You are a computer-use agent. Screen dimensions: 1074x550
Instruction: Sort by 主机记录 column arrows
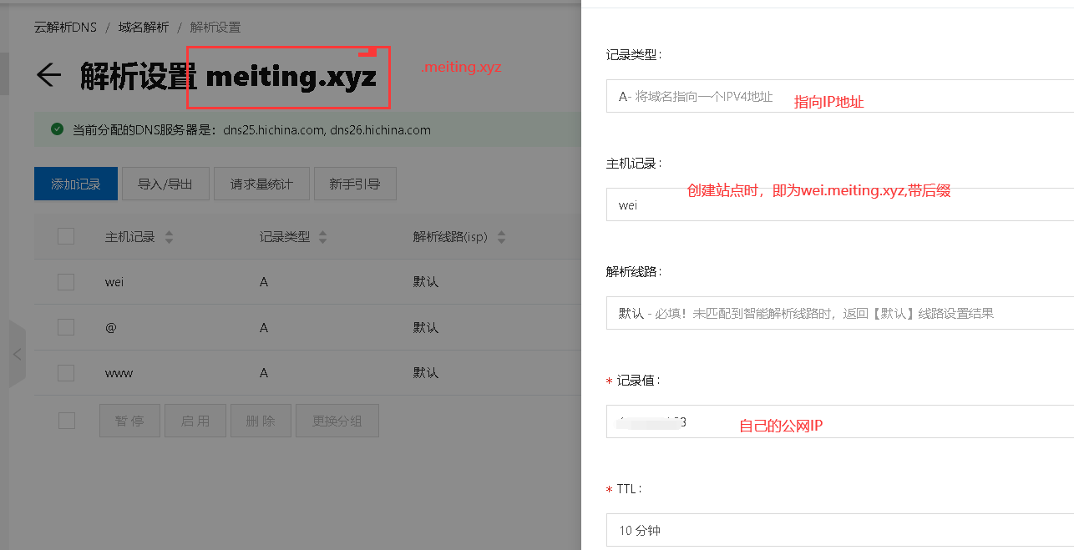169,237
